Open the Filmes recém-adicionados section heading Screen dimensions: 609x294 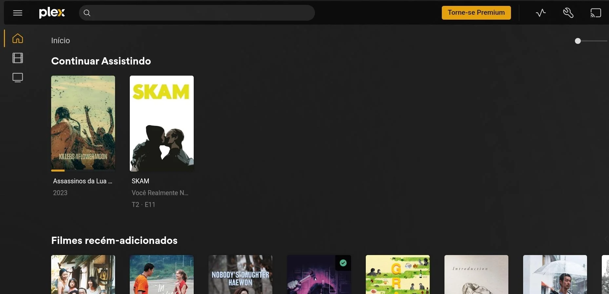click(114, 240)
